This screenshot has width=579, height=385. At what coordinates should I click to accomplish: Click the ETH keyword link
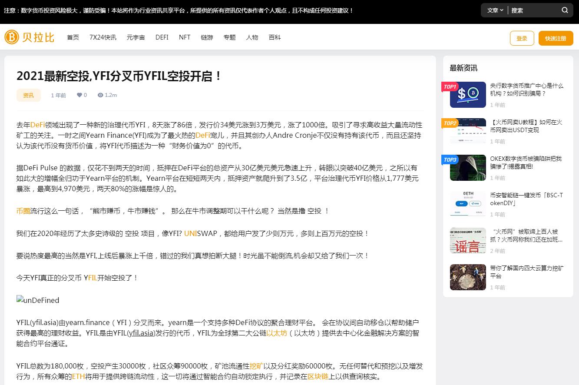(x=78, y=377)
